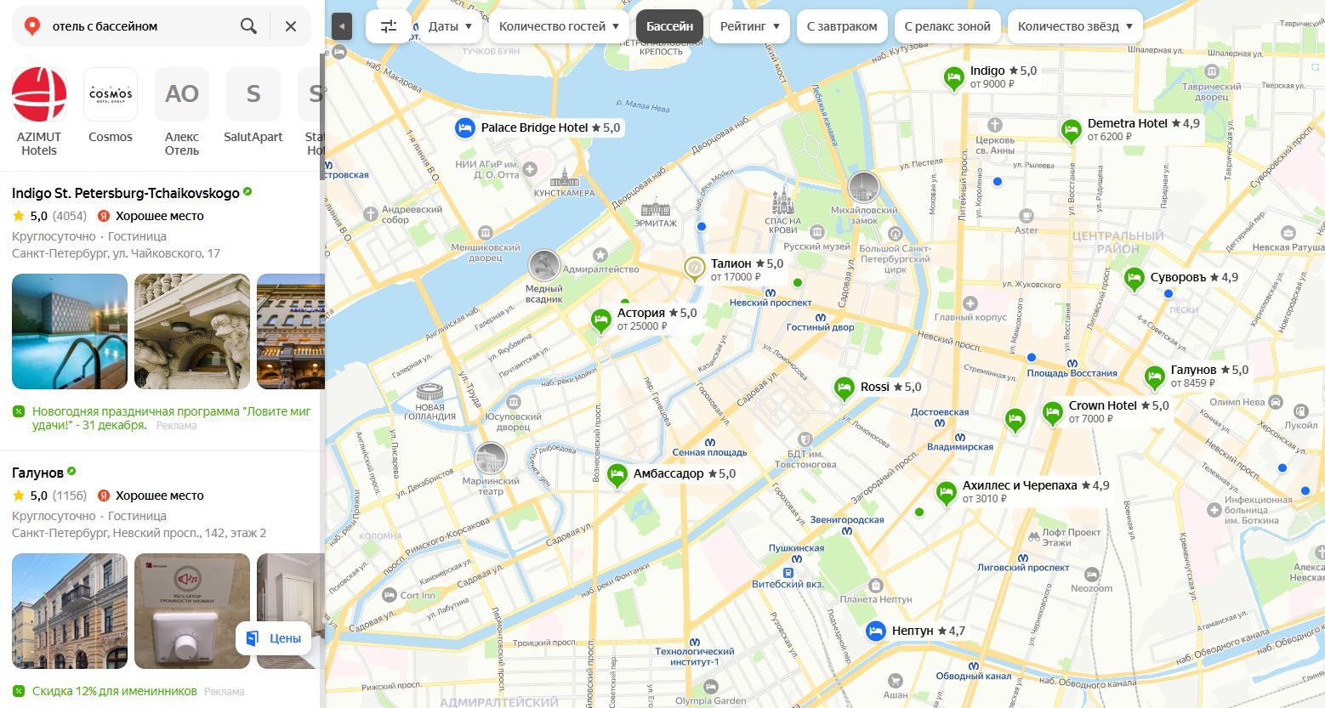1325x708 pixels.
Task: Click the Витебский вкз. station label
Action: point(788,585)
